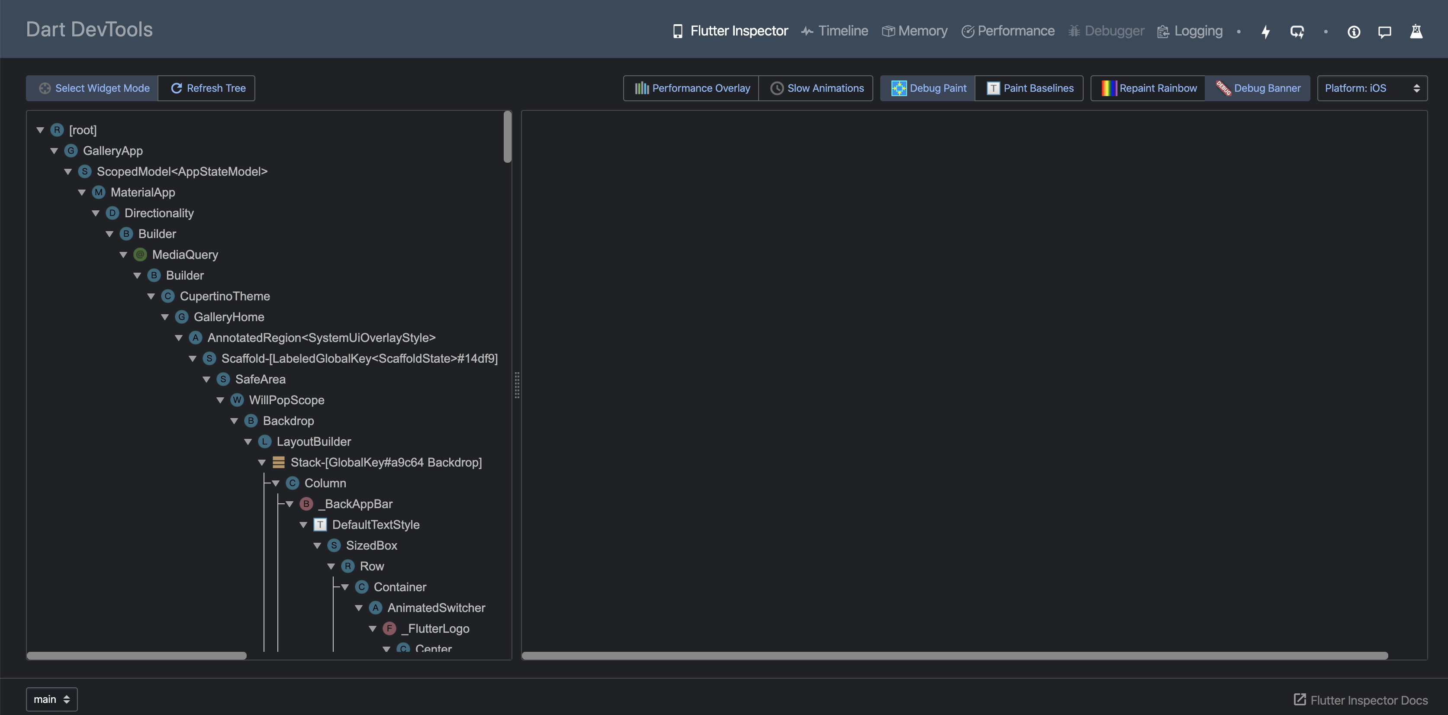
Task: Toggle Select Widget Mode
Action: pyautogui.click(x=92, y=88)
